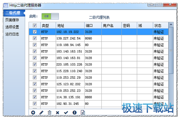The height and width of the screenshot is (119, 180).
Task: Uncheck the 182.18.19.222 row checkbox
Action: tap(35, 32)
